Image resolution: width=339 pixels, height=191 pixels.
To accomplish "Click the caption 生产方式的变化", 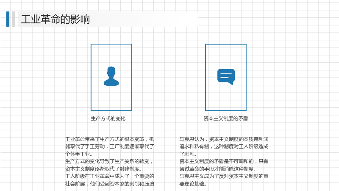I will [x=108, y=118].
